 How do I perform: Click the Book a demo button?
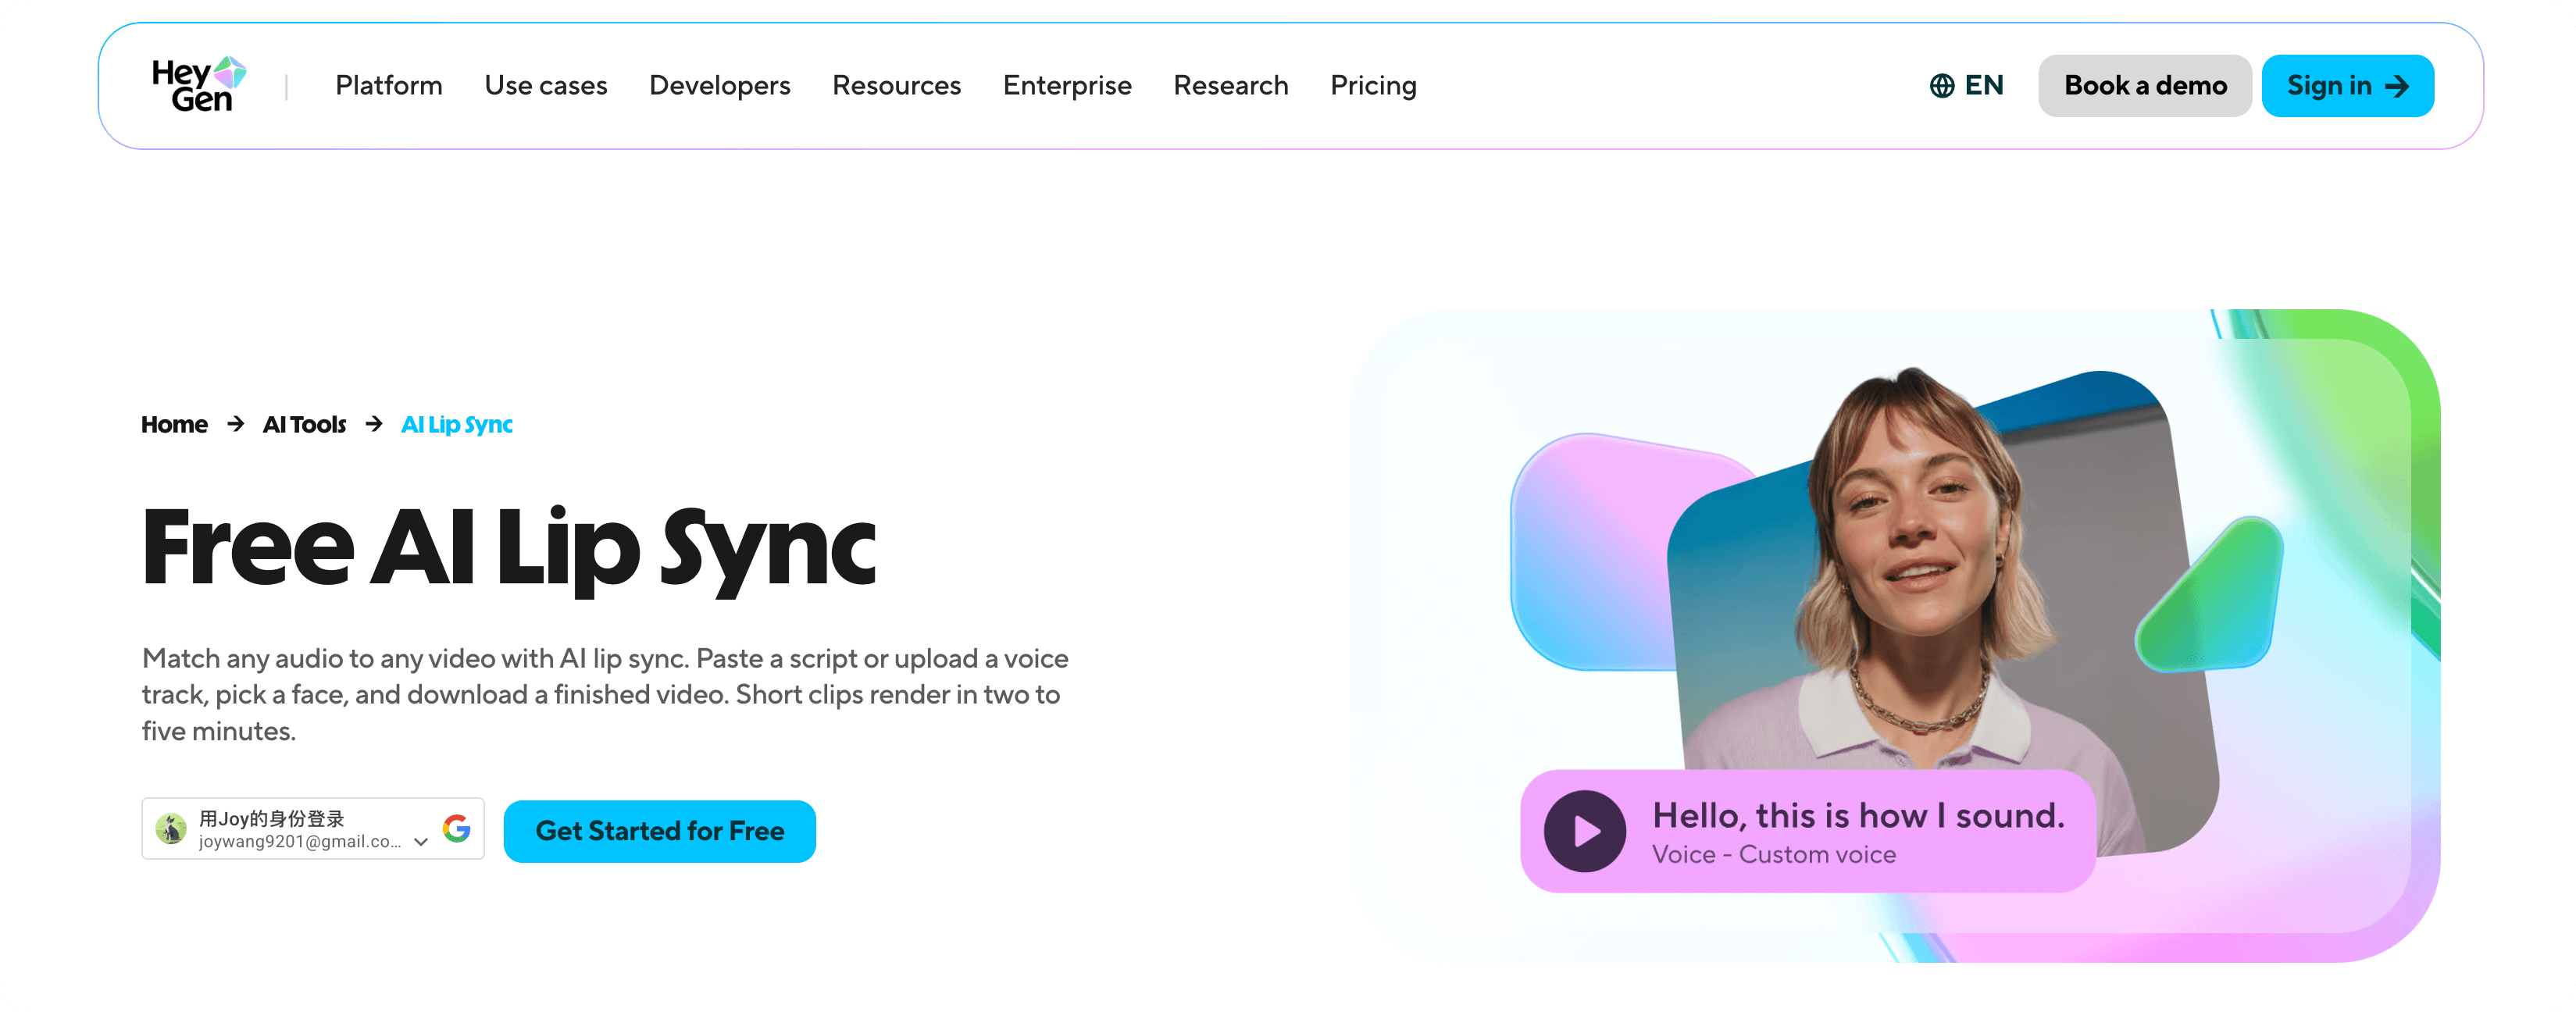tap(2145, 86)
